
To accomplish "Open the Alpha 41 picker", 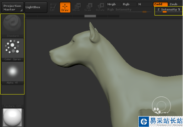I will (x=13, y=73).
